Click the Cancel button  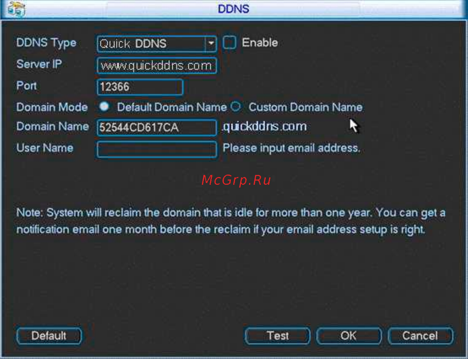coord(420,336)
